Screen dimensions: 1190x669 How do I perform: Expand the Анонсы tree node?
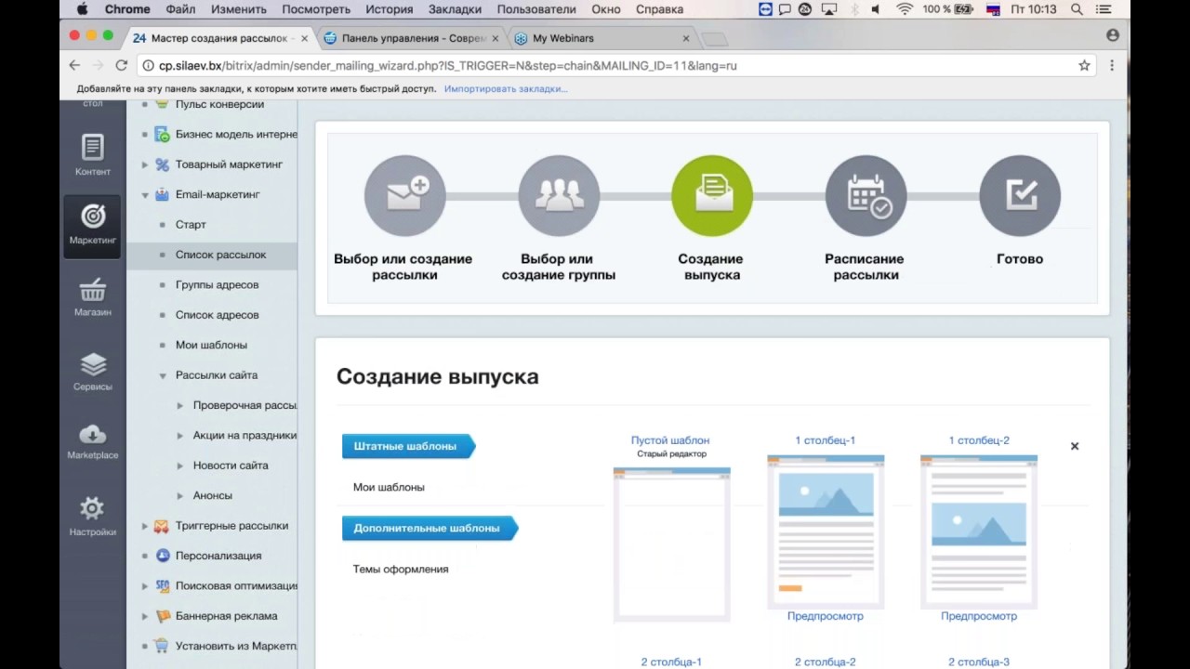tap(180, 496)
